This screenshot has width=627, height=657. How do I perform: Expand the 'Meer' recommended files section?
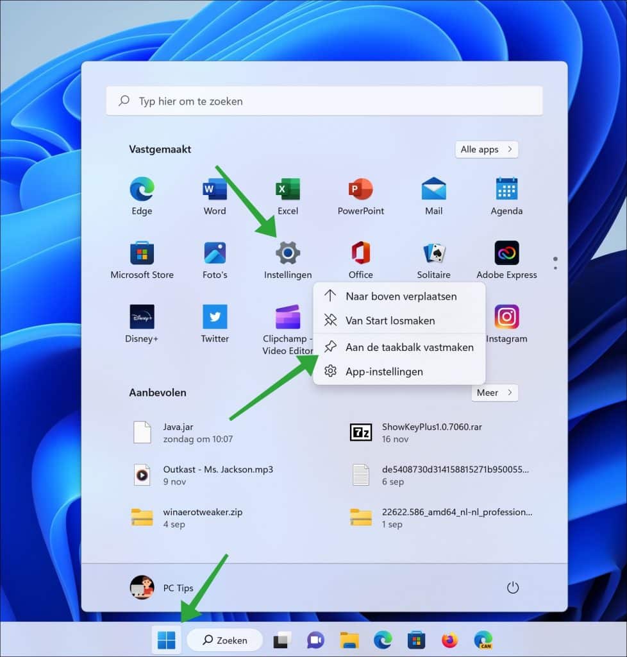494,393
